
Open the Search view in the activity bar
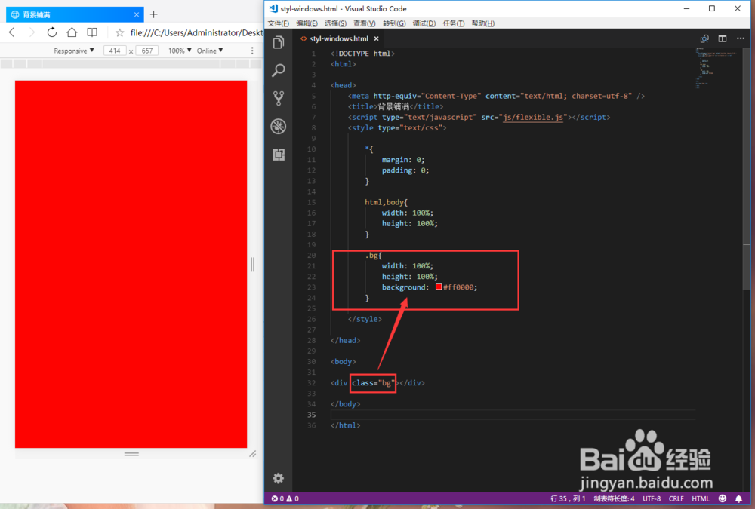pyautogui.click(x=279, y=70)
